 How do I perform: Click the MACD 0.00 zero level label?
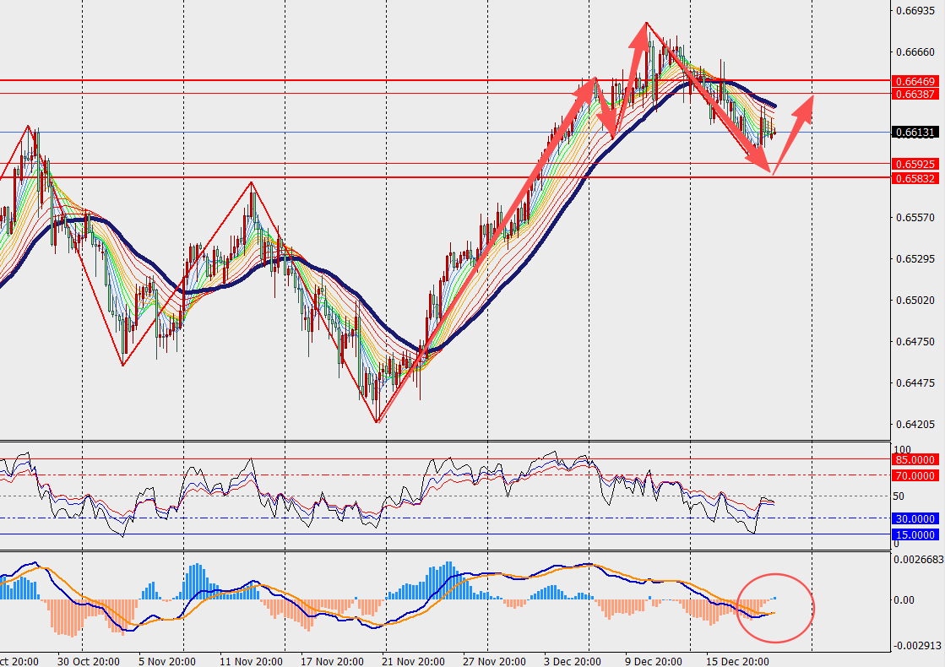coord(904,600)
